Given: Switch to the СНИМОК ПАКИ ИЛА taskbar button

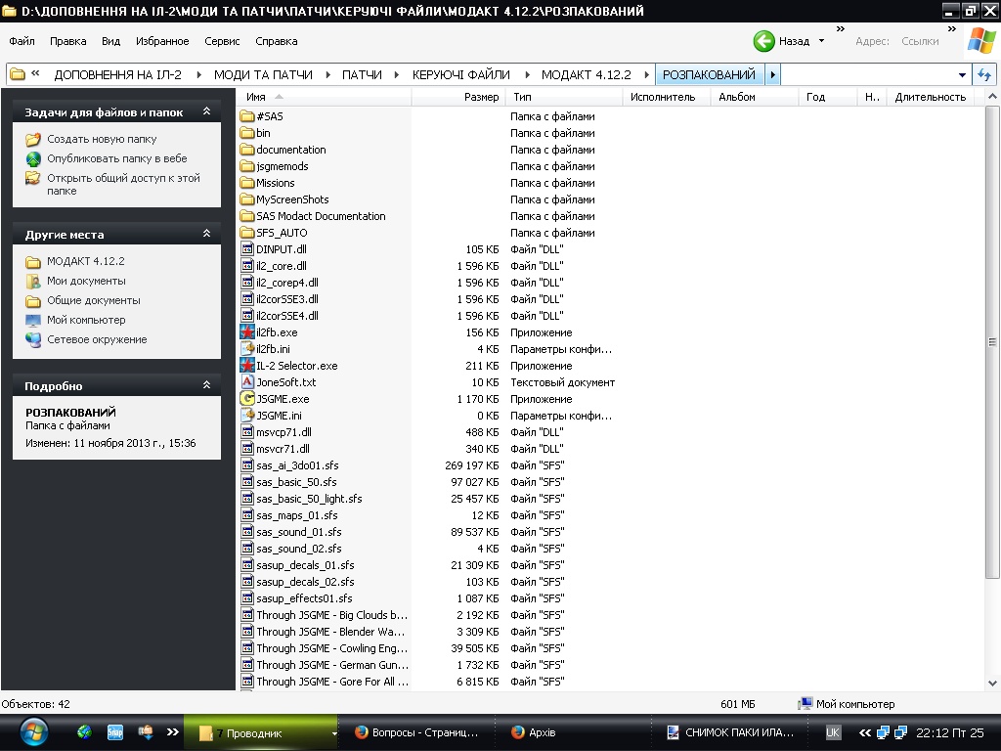Looking at the screenshot, I should [x=730, y=732].
